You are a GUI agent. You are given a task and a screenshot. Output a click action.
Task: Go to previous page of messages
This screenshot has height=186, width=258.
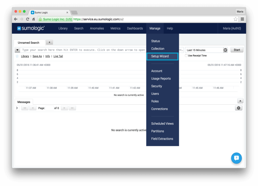33,108
